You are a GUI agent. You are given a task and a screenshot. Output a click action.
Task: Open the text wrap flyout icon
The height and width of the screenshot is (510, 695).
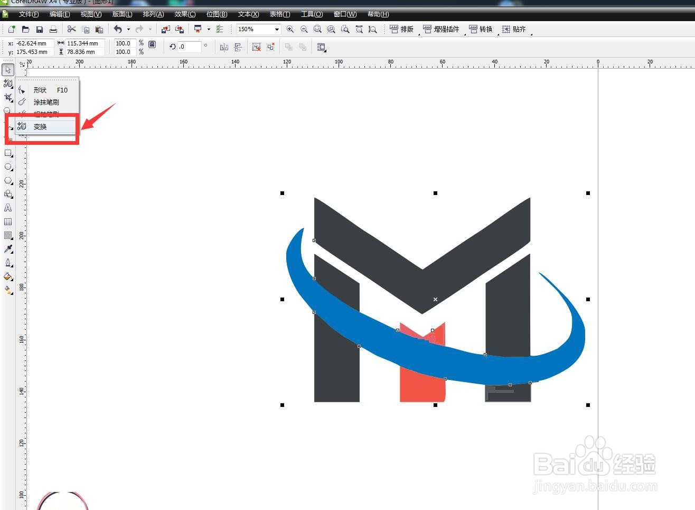(x=321, y=47)
